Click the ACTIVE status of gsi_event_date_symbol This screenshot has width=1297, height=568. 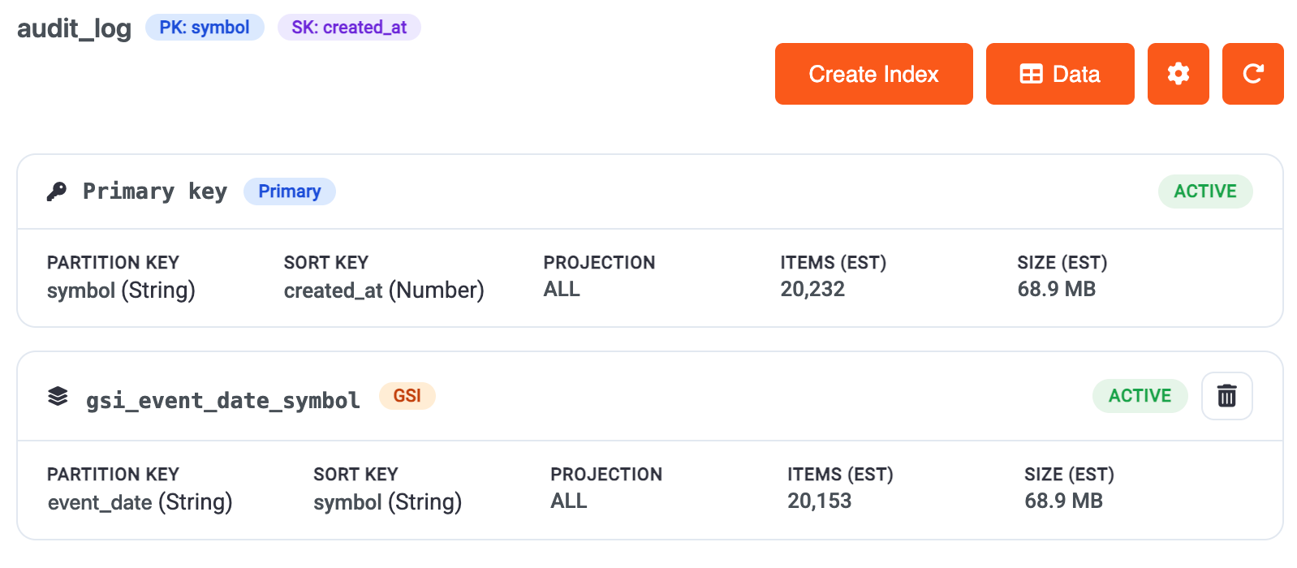click(x=1140, y=396)
